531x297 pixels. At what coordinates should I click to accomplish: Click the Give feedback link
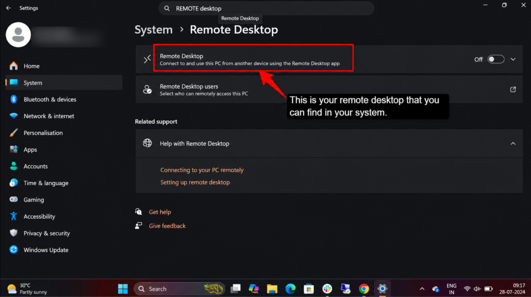pos(167,226)
